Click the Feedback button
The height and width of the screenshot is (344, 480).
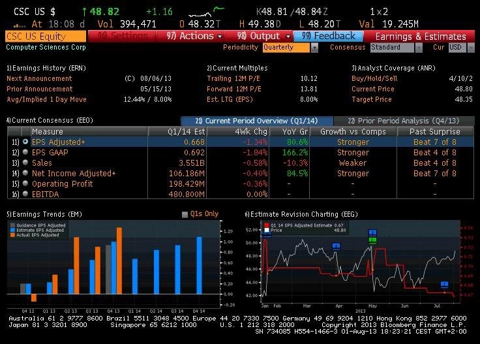click(x=328, y=36)
